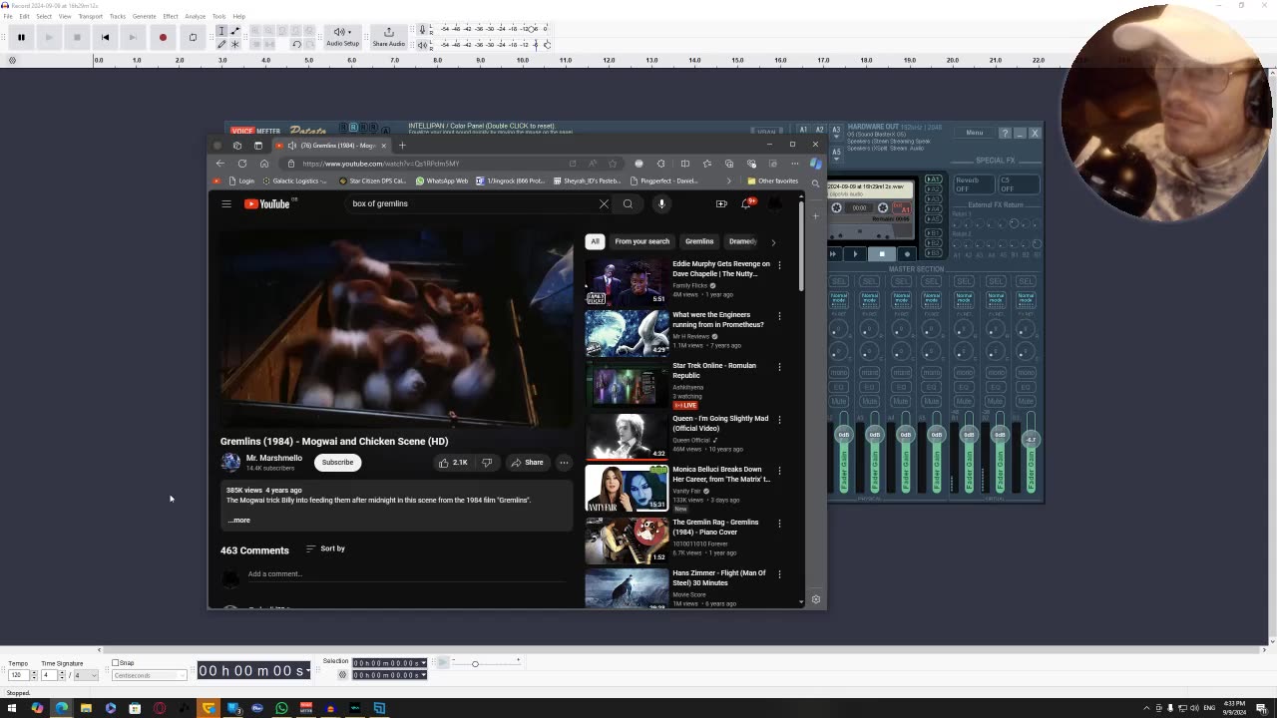Click the Audacity Pause button
The width and height of the screenshot is (1277, 718).
(x=20, y=38)
